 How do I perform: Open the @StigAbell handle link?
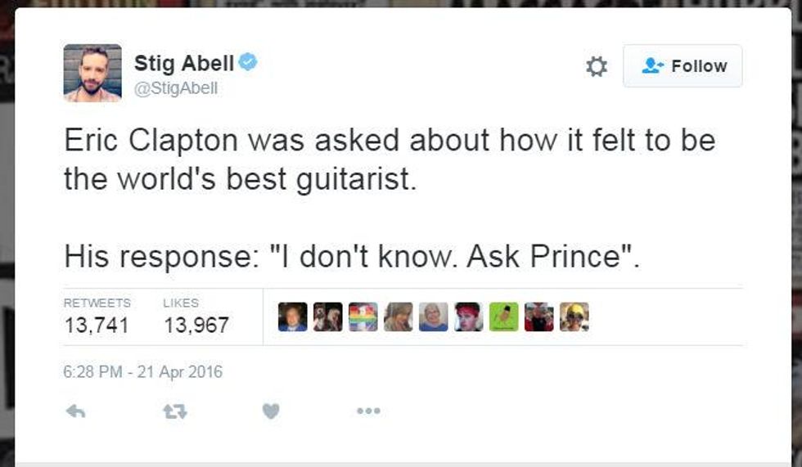(176, 88)
